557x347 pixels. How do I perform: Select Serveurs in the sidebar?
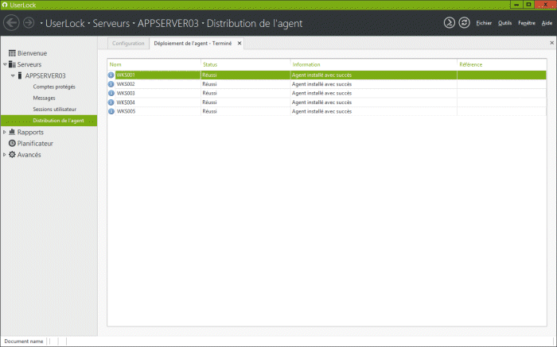pos(29,64)
